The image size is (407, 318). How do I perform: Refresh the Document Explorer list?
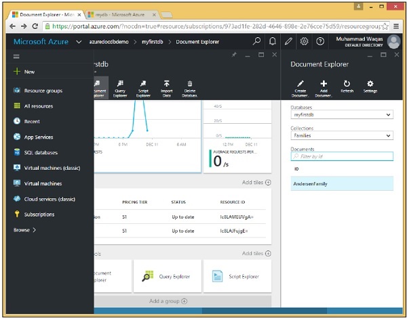click(347, 86)
